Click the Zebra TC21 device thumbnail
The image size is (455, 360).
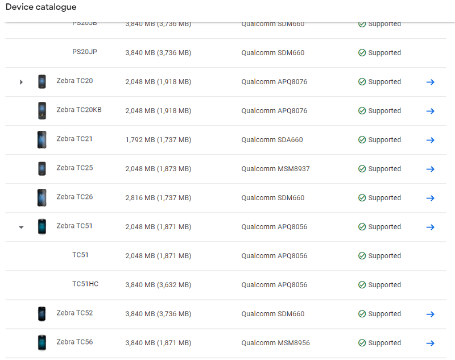point(42,139)
